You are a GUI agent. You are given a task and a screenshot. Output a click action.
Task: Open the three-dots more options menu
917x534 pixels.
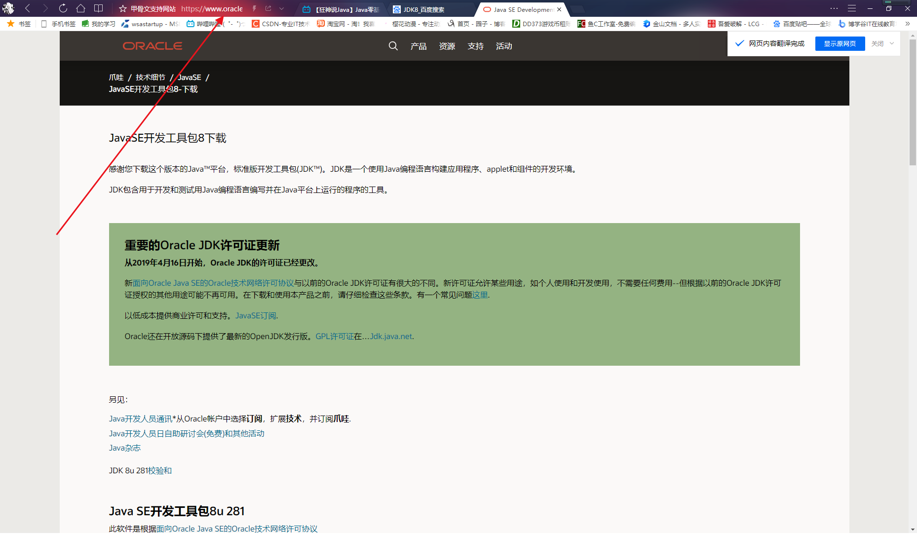[x=834, y=8]
